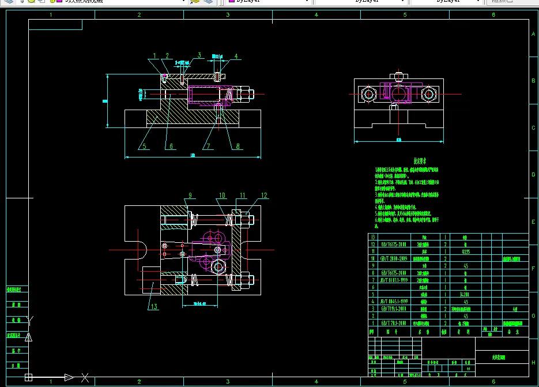Select the height dimension left of sectional view

tap(105, 101)
